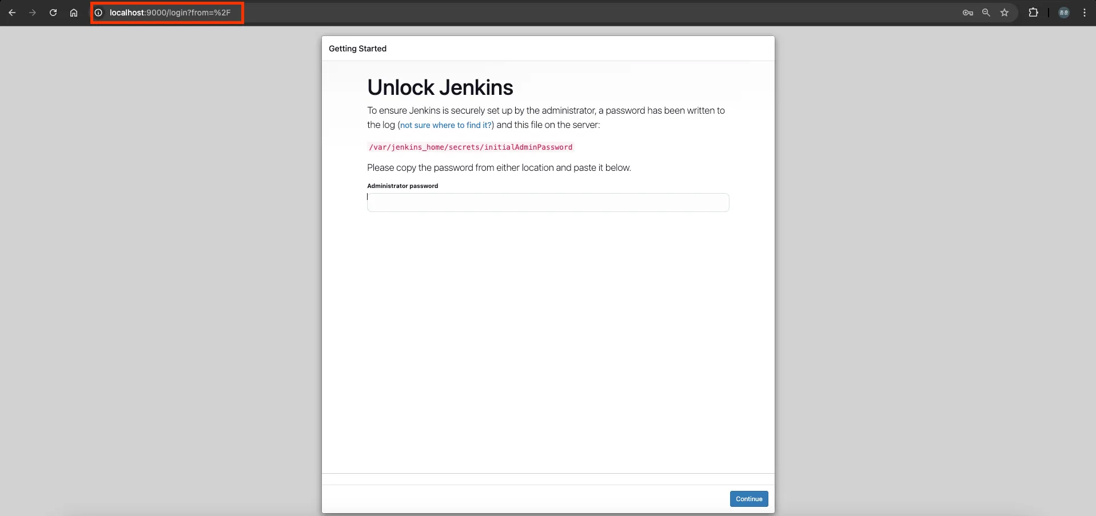Viewport: 1096px width, 516px height.
Task: Go back using the browser back arrow
Action: click(12, 13)
